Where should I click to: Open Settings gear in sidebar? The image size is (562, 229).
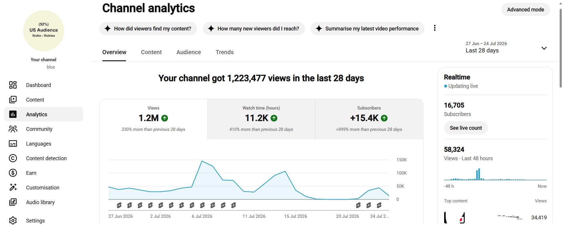click(x=13, y=221)
